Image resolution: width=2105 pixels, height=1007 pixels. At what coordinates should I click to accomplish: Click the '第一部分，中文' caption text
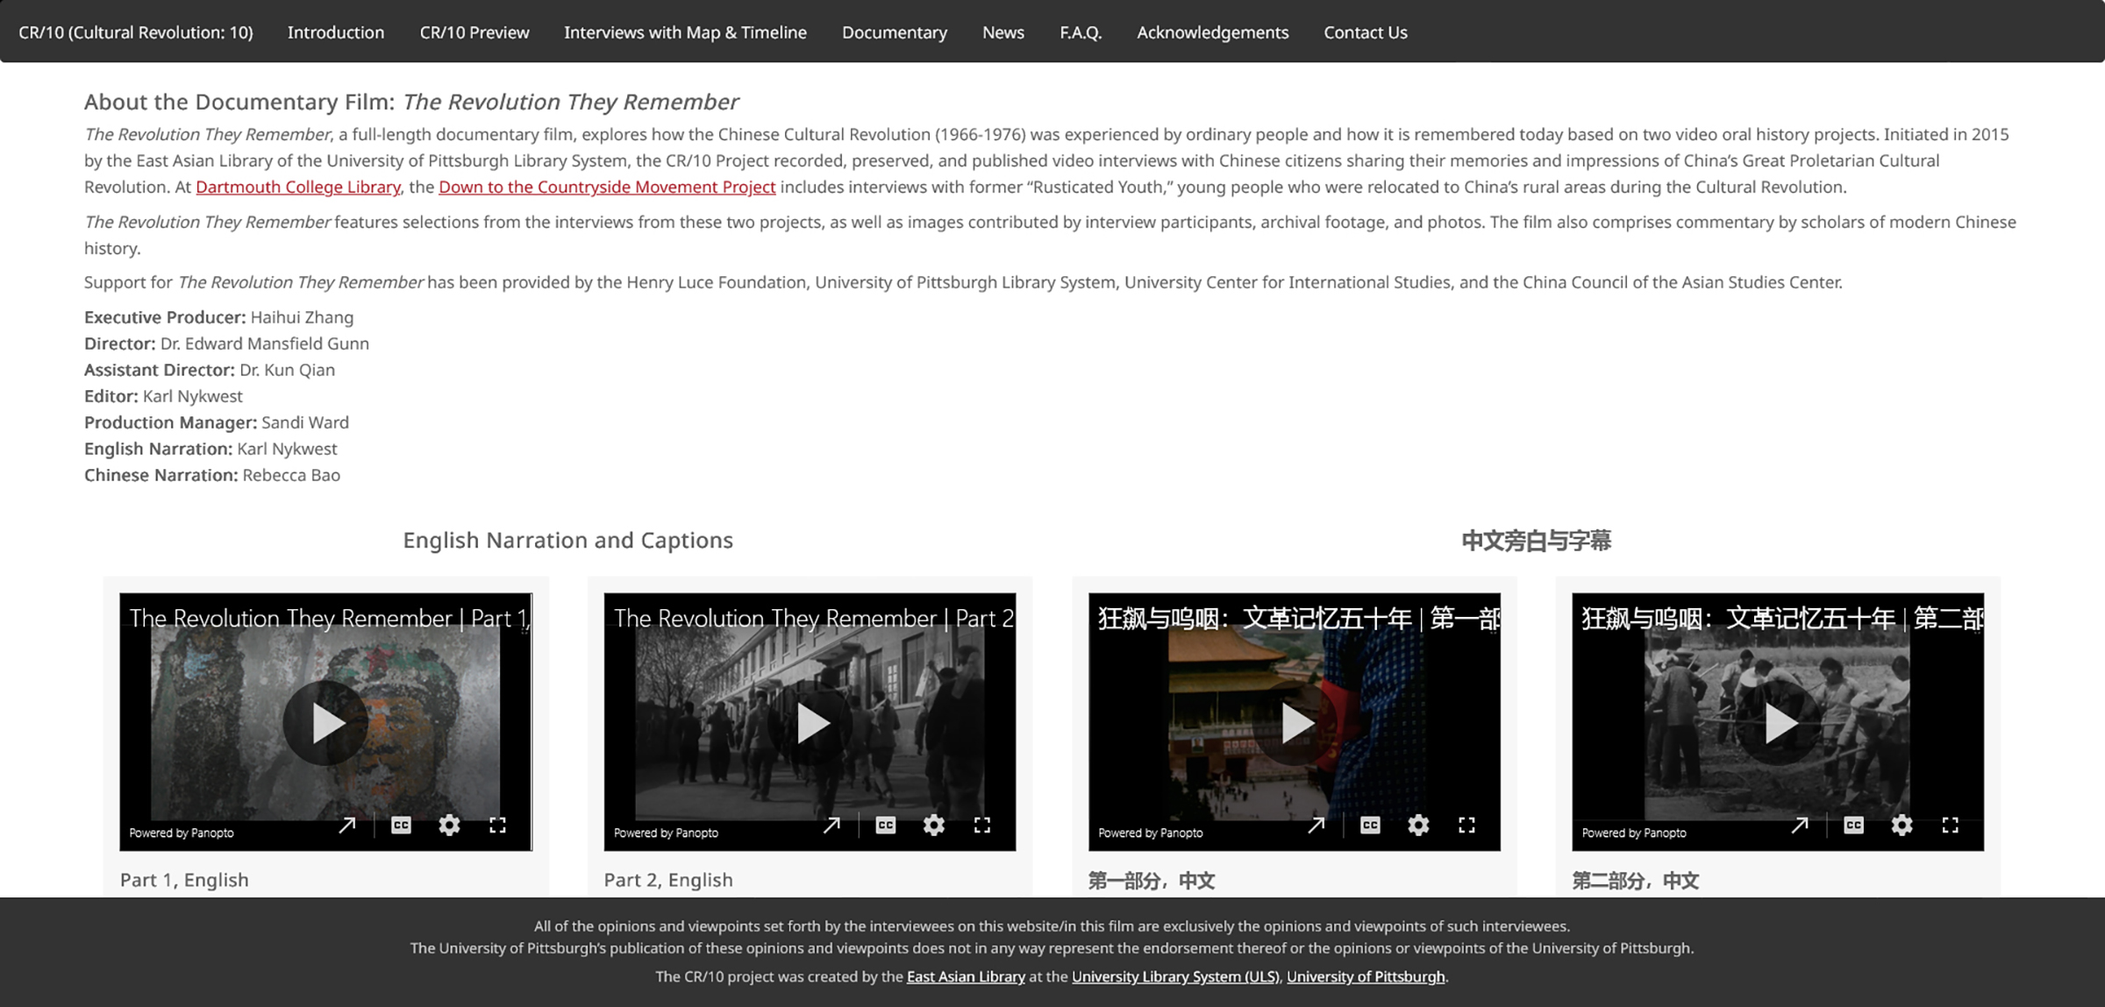point(1152,881)
